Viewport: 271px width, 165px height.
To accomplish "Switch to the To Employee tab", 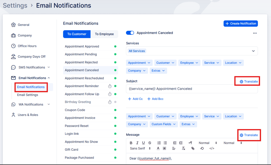I will (104, 34).
